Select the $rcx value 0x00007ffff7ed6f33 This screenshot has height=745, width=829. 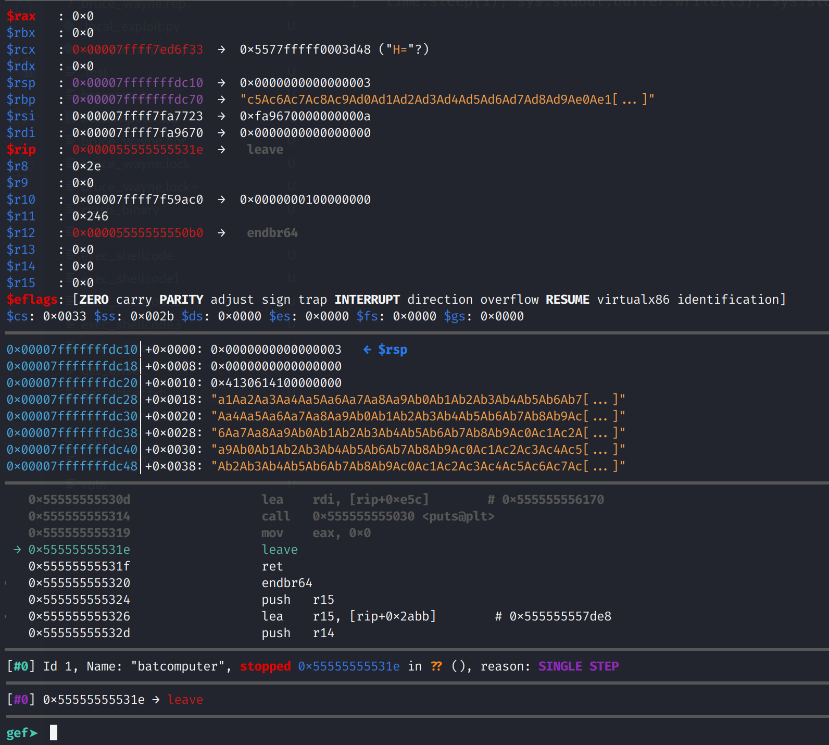point(137,49)
